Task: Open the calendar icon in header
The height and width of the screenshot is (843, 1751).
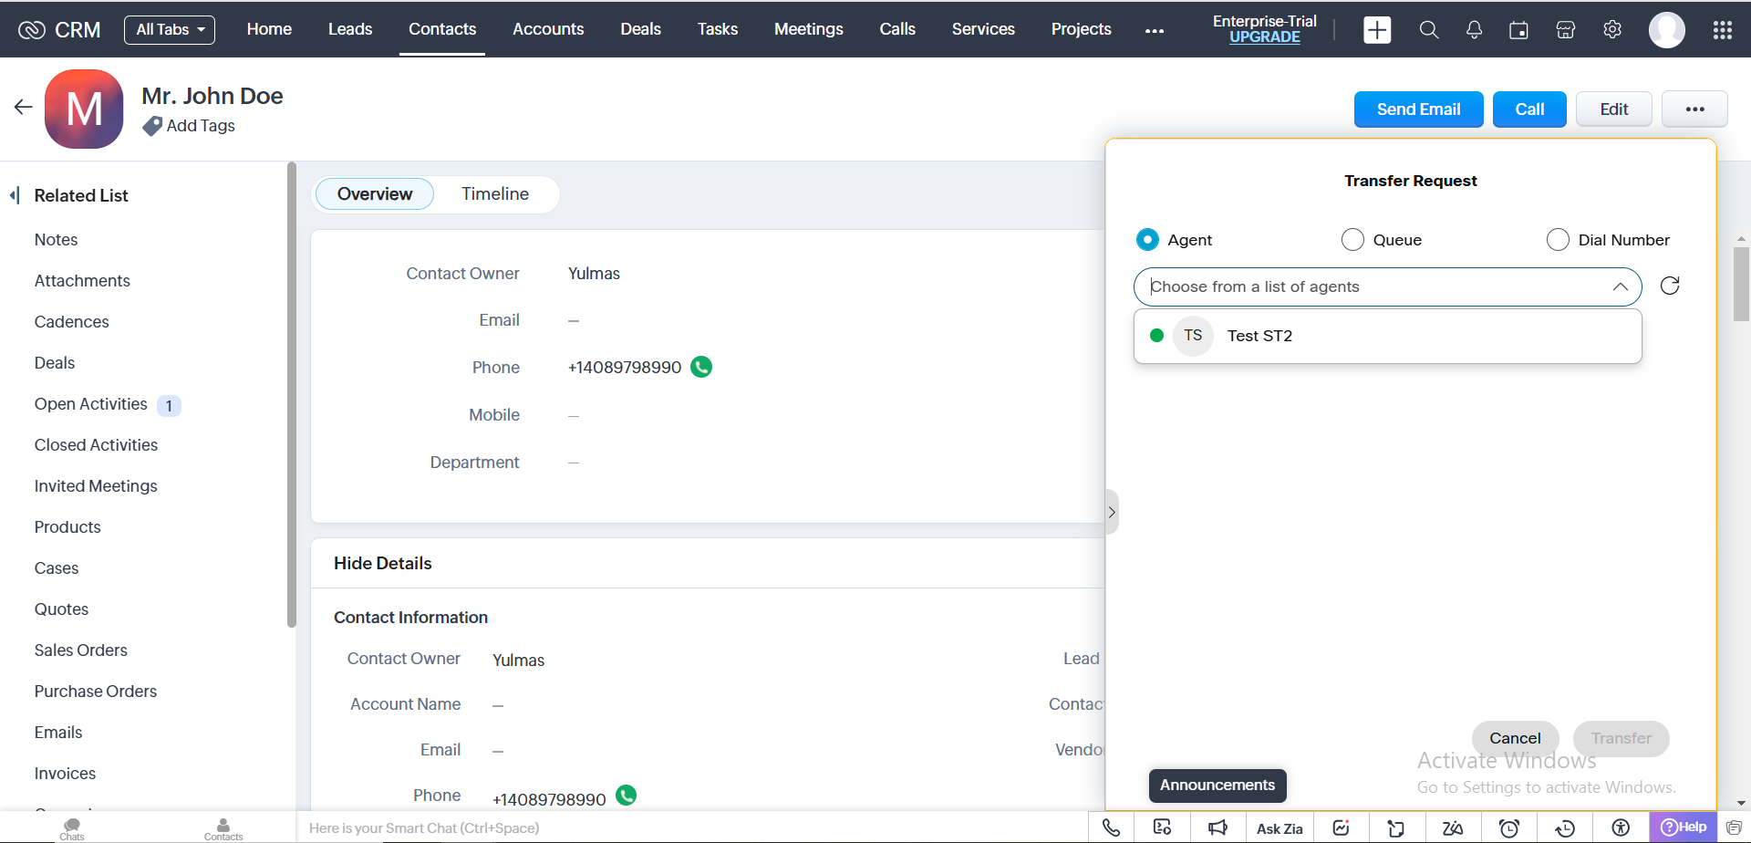Action: (x=1518, y=30)
